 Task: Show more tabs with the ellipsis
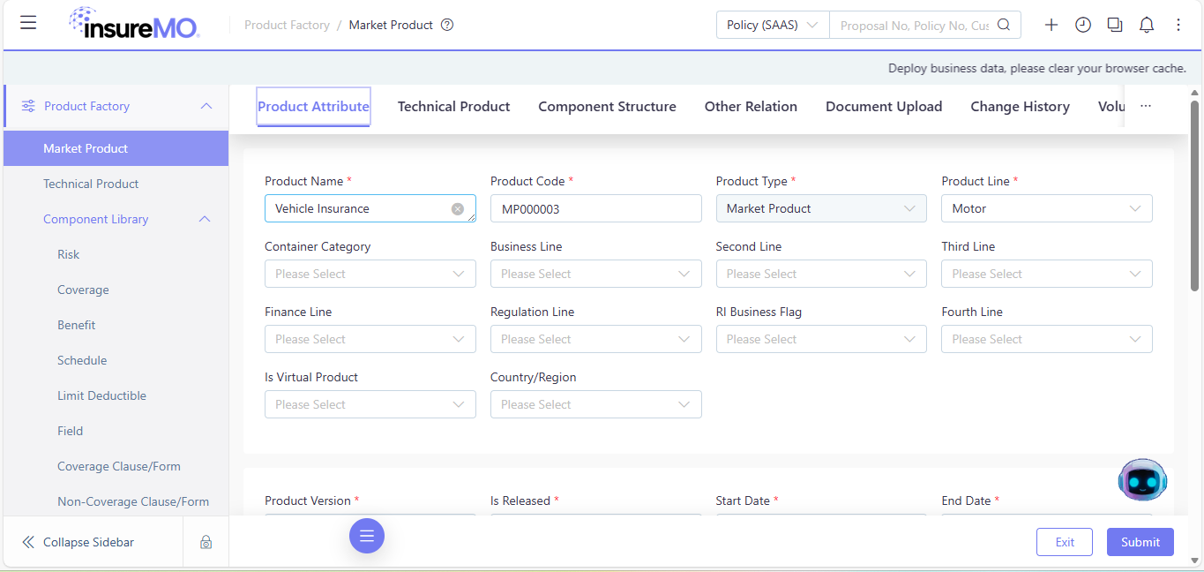pos(1146,106)
